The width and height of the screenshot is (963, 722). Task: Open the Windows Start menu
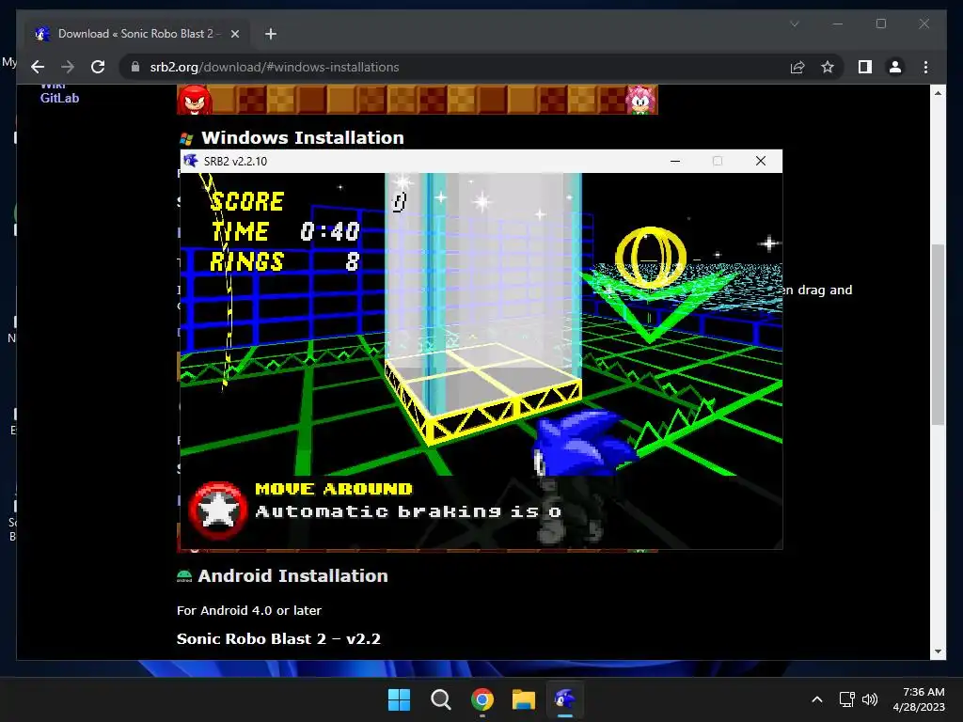tap(399, 699)
